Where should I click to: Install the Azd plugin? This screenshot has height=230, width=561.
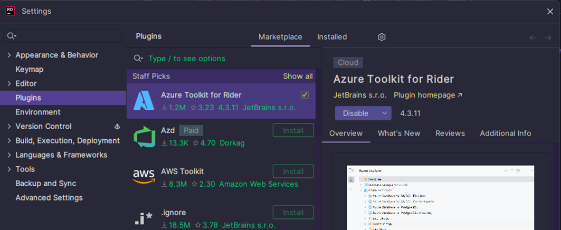pos(293,130)
